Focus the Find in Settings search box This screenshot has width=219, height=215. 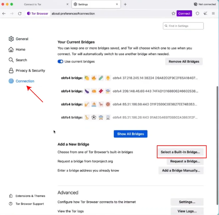click(x=183, y=26)
